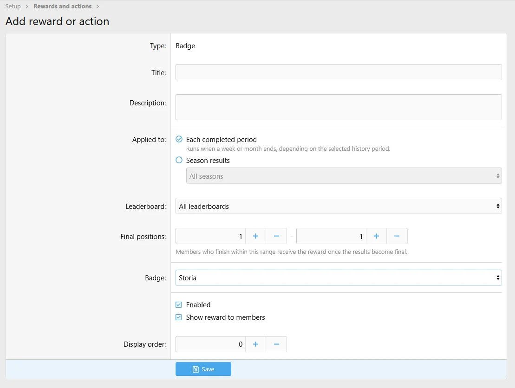This screenshot has height=388, width=515.
Task: Click the 'Applied to:' label
Action: click(x=149, y=140)
